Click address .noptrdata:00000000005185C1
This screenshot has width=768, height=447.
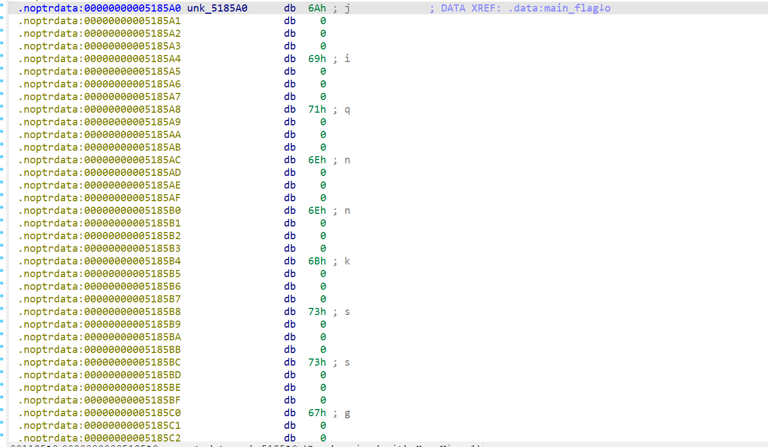100,426
